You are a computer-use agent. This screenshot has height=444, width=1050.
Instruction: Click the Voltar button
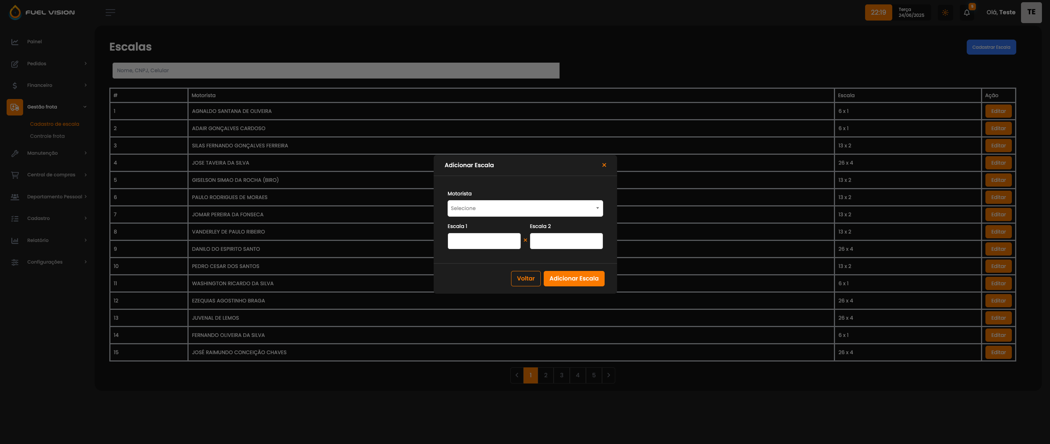[525, 279]
